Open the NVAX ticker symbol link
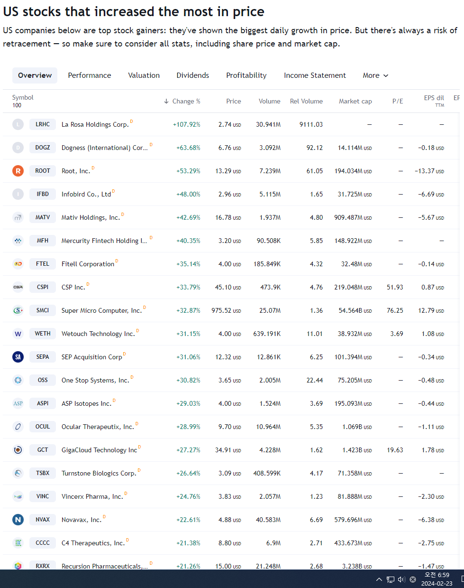Image resolution: width=464 pixels, height=588 pixels. [43, 520]
